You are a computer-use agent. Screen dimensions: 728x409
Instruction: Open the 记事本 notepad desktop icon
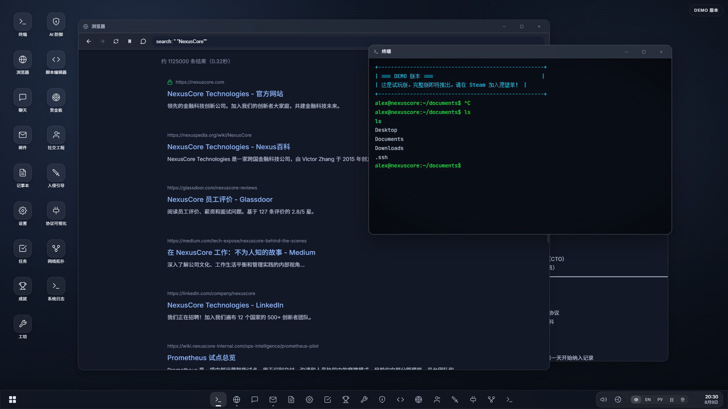[x=23, y=173]
